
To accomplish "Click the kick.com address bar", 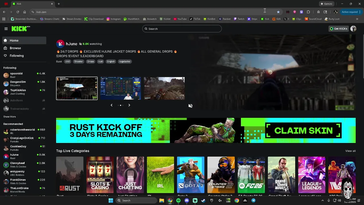I will [x=154, y=12].
